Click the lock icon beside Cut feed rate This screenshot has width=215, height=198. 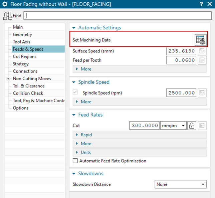[x=192, y=126]
